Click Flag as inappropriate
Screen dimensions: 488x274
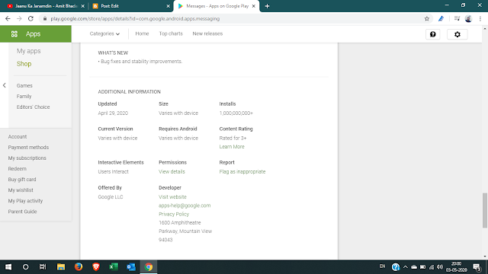click(242, 171)
